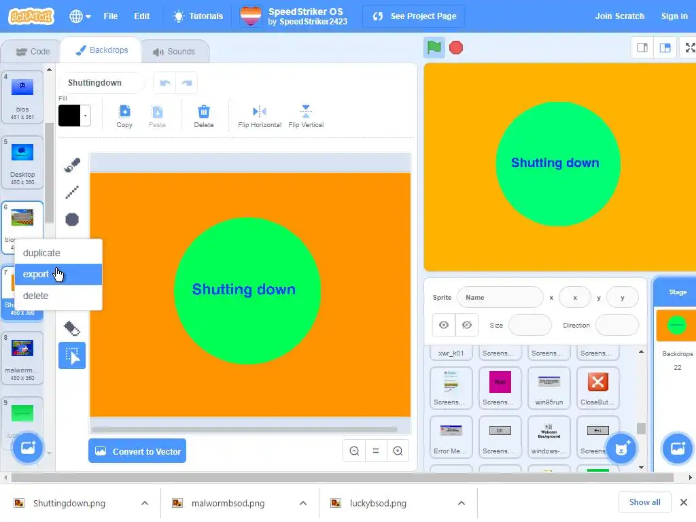This screenshot has width=696, height=522.
Task: Click Show all downloads
Action: coord(644,502)
